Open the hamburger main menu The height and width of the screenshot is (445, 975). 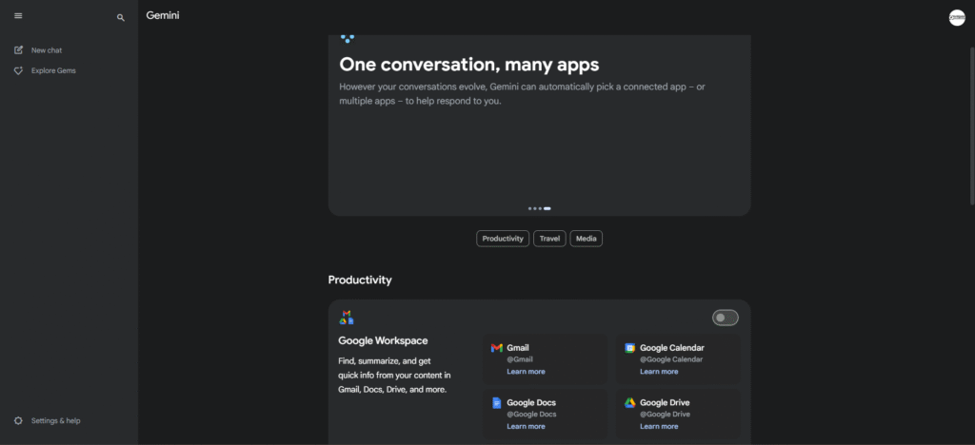point(18,15)
